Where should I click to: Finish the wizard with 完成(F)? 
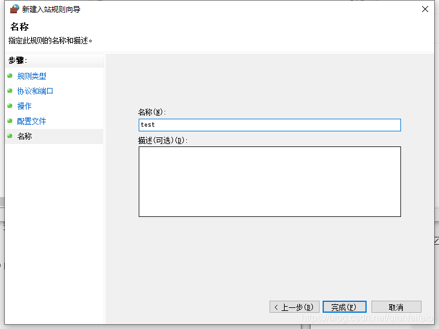344,307
